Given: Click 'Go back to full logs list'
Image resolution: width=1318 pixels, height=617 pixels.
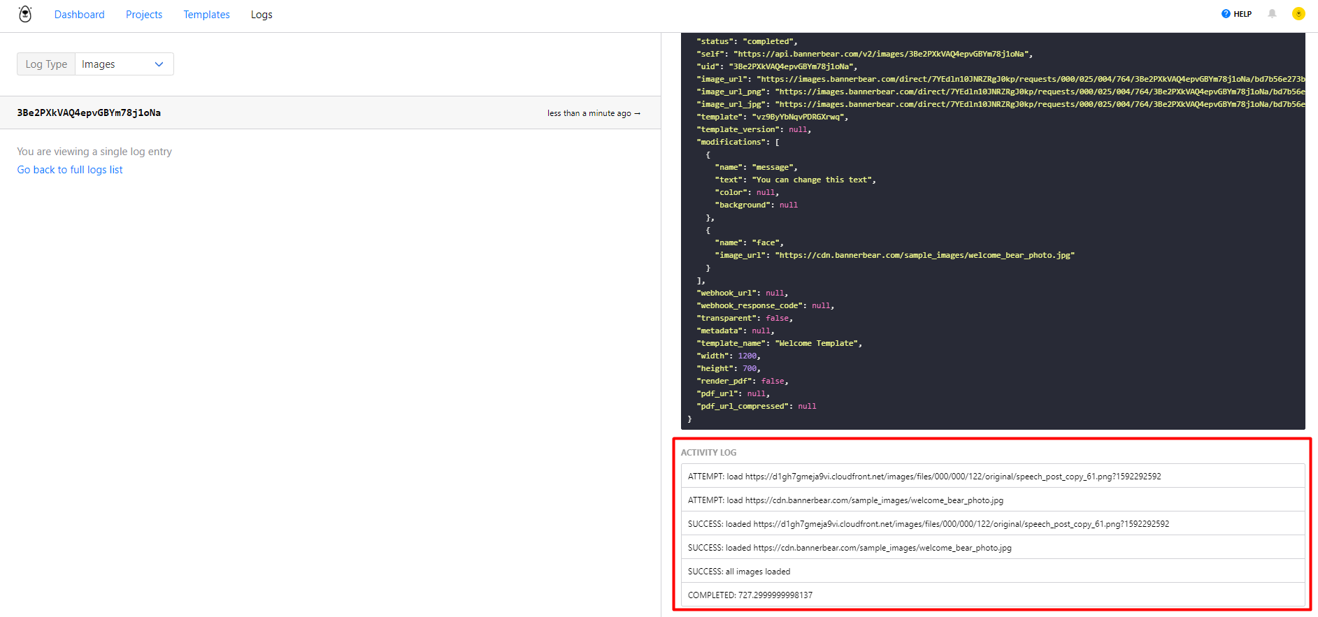Looking at the screenshot, I should click(x=70, y=170).
